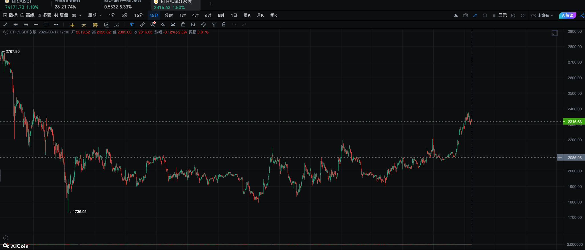Open the candlestick chart type dropdown
The height and width of the screenshot is (250, 585).
point(77,15)
